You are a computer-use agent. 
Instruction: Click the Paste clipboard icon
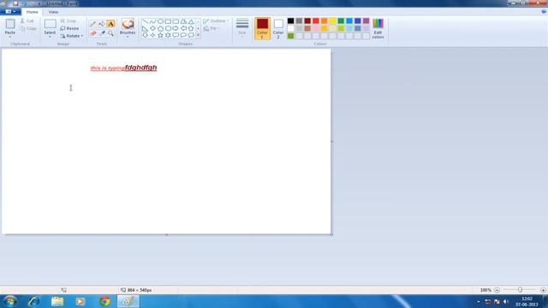tap(10, 24)
